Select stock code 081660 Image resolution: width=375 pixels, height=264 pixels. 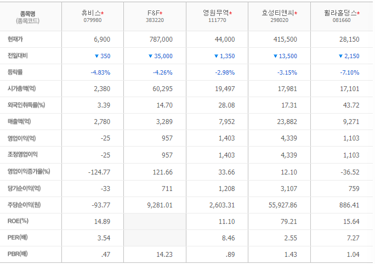[x=342, y=20]
